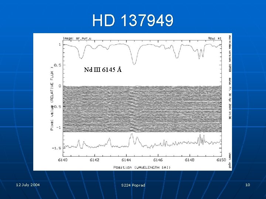Viewport: 266px width, 199px height.
Task: Click the "Image: sr_nvr_u" plot header
Action: [77, 38]
